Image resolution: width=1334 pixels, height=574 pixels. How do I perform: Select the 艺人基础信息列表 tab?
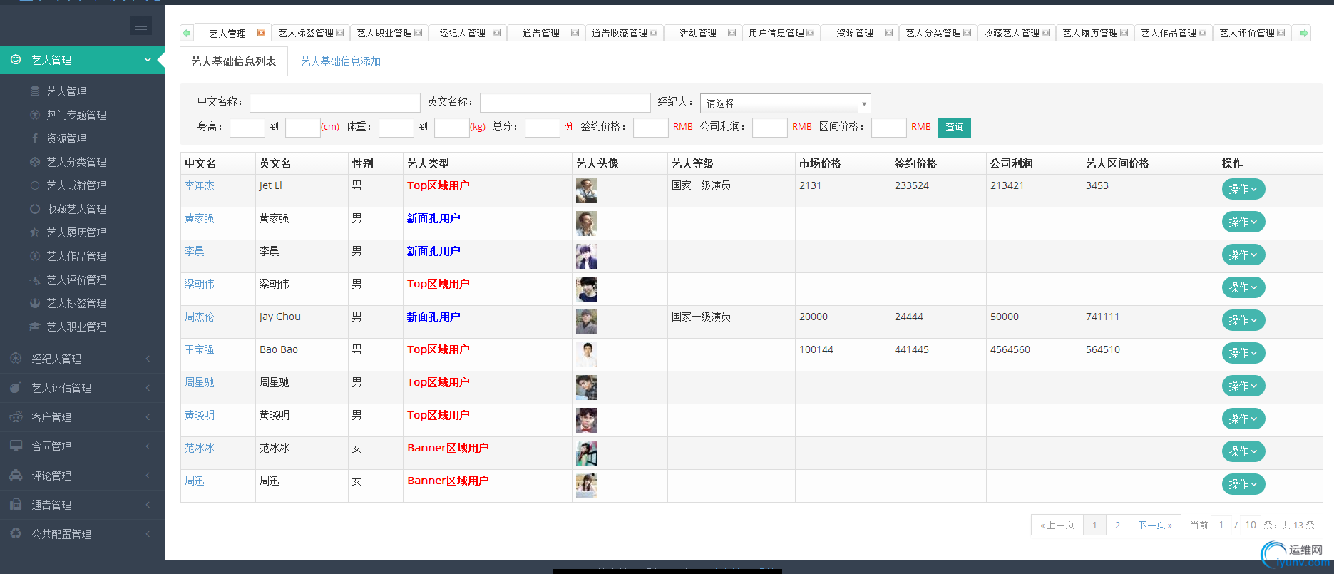tap(234, 61)
